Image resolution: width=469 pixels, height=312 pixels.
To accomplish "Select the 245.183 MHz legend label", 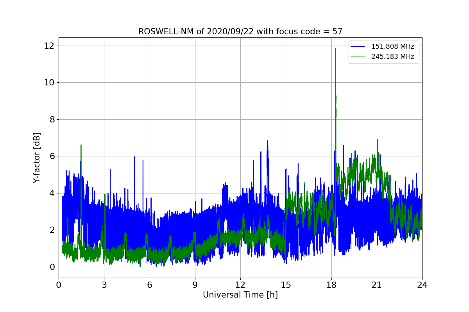I will coord(392,57).
